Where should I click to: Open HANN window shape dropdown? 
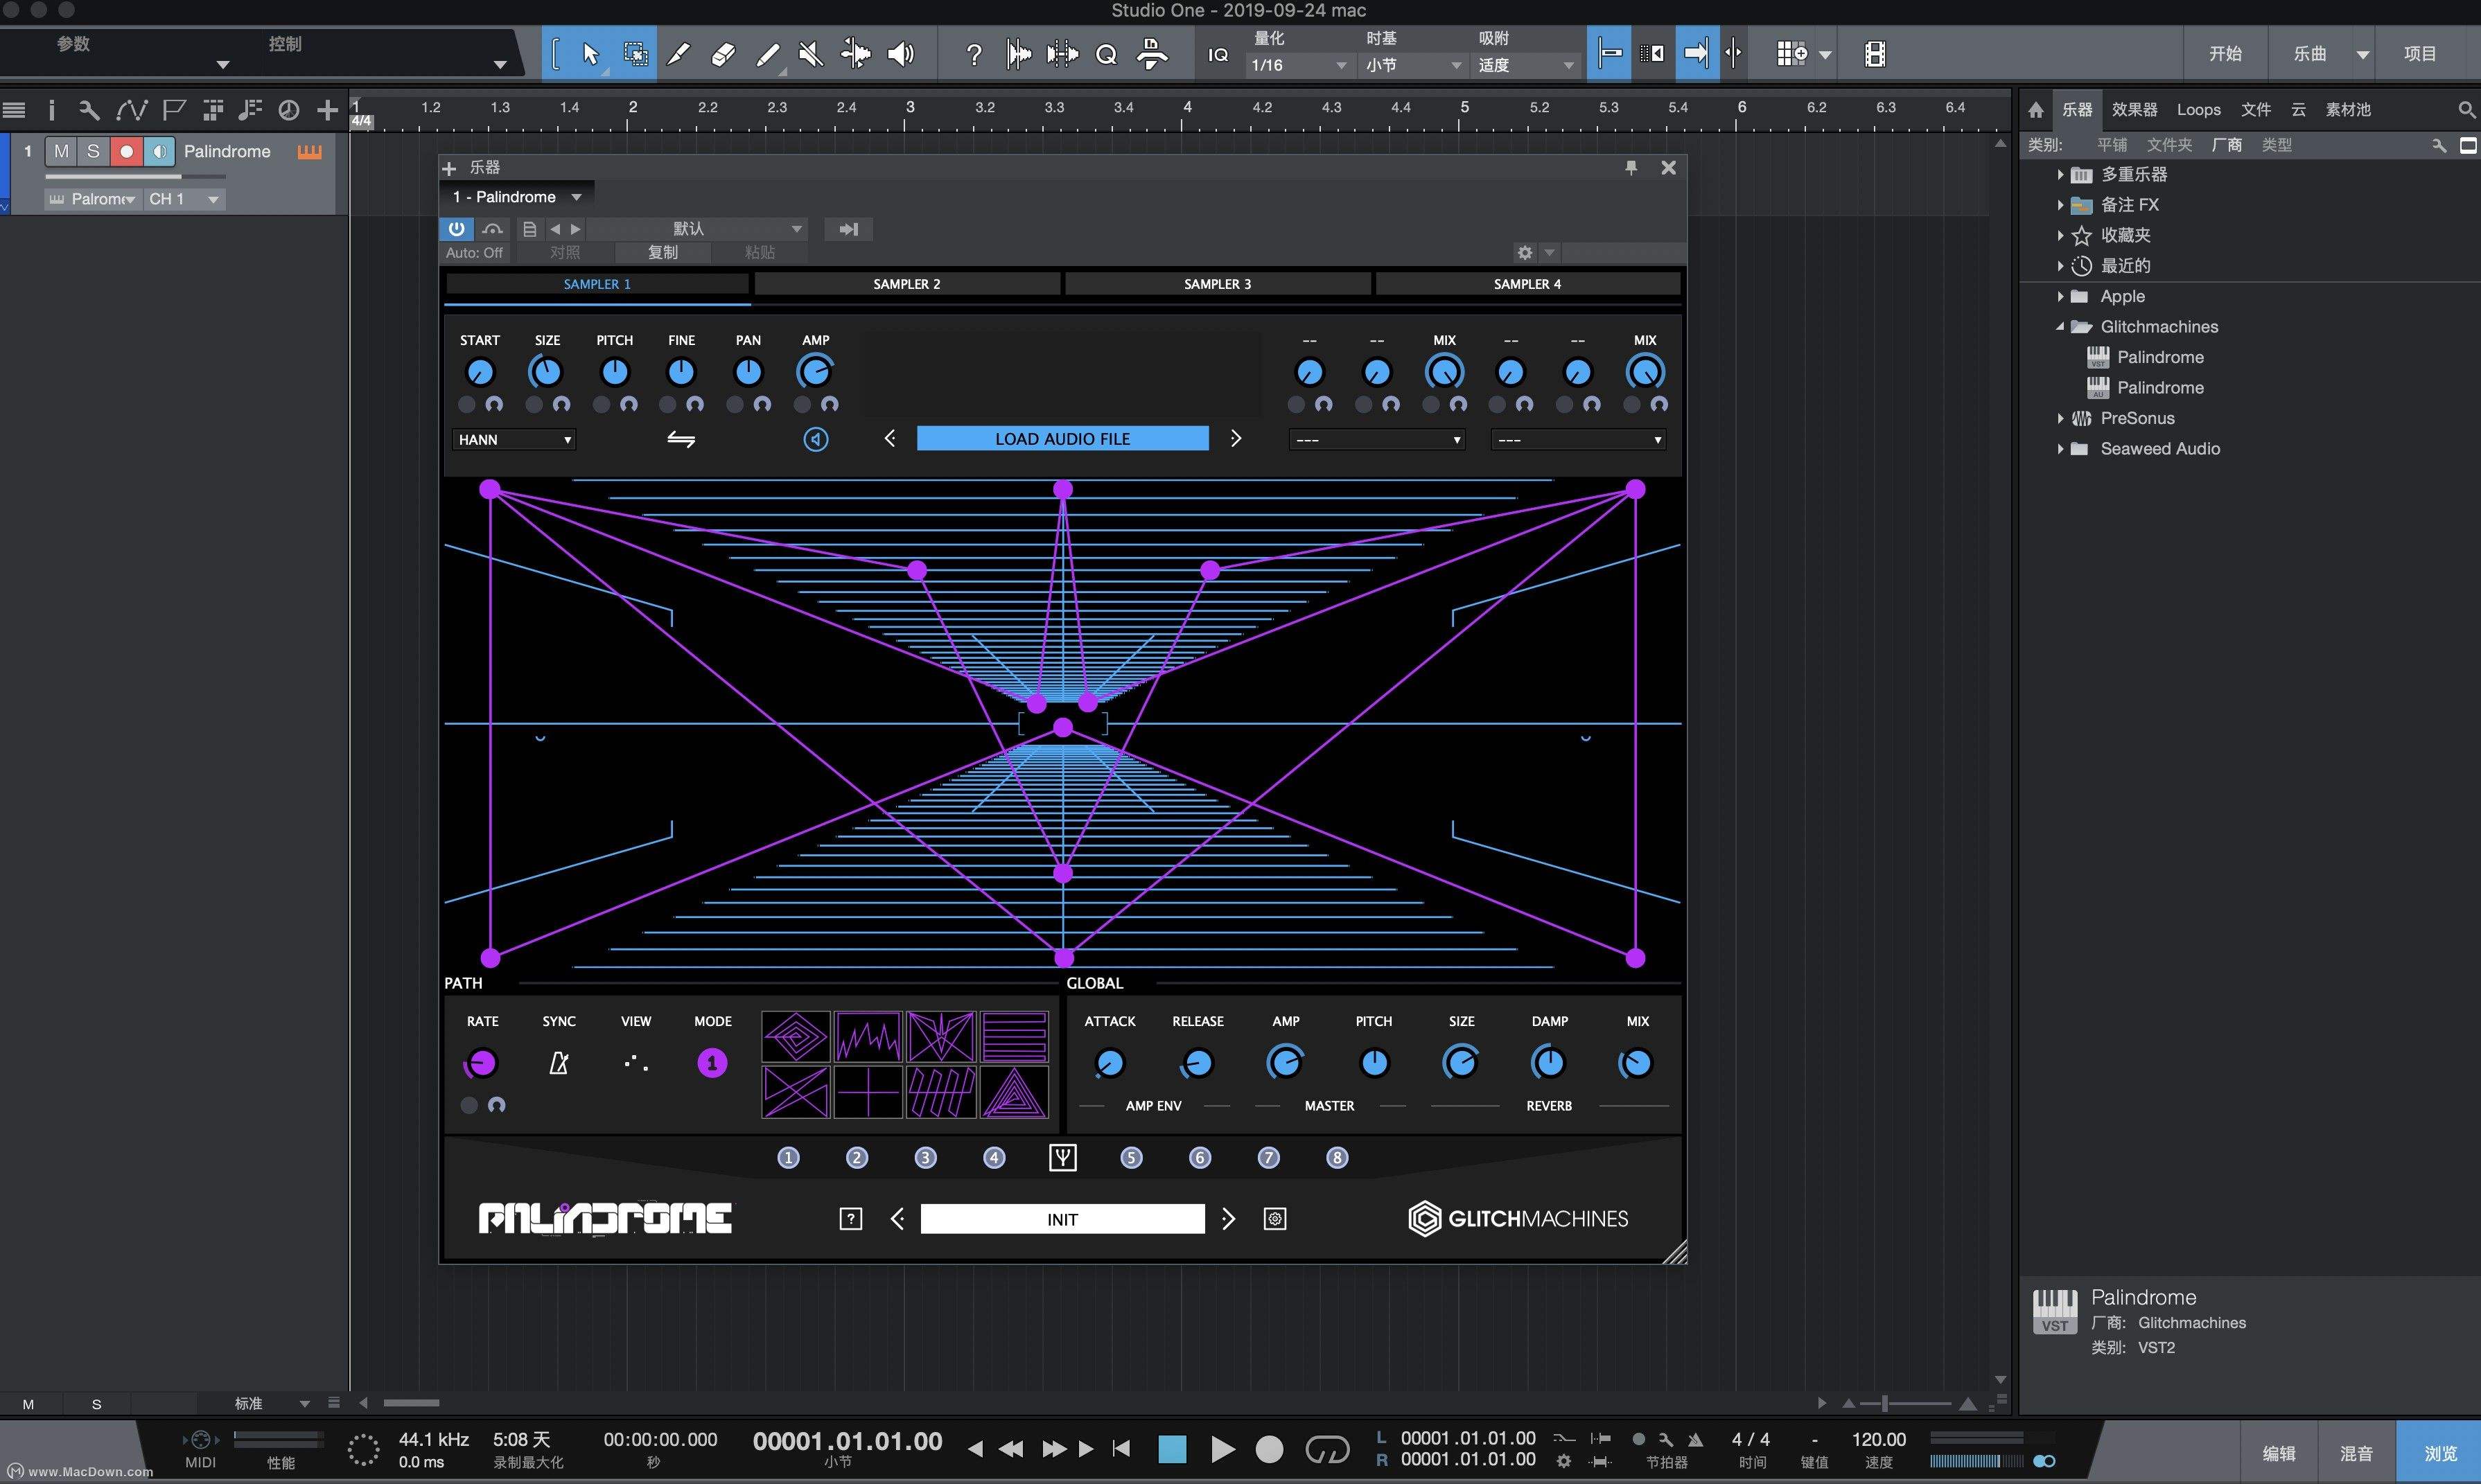click(514, 439)
